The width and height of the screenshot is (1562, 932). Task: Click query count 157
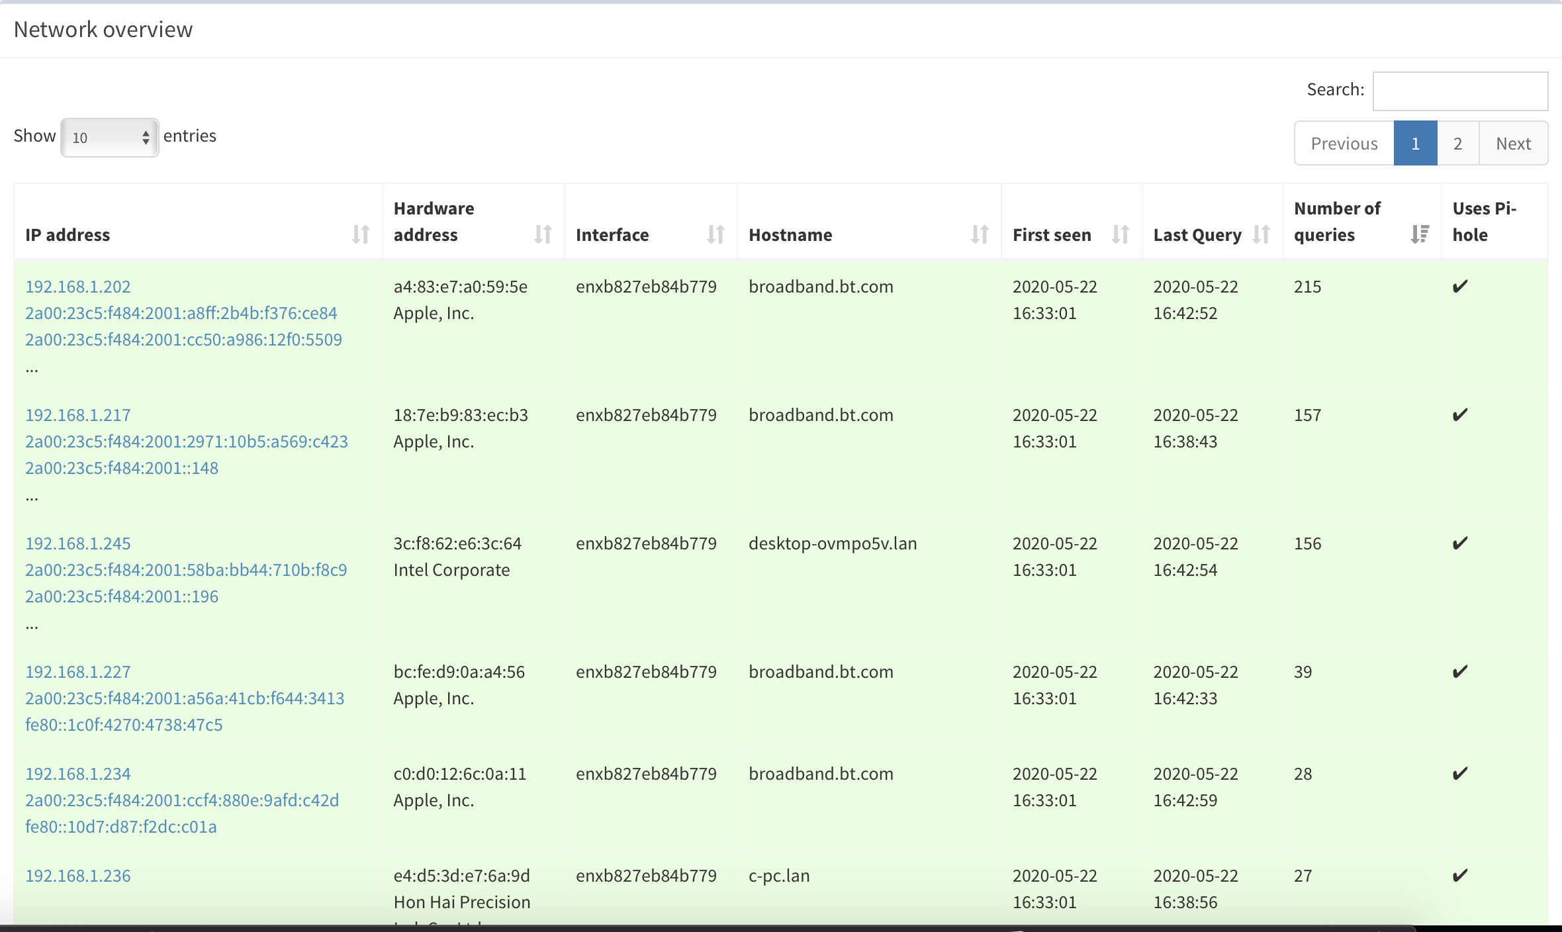coord(1307,415)
